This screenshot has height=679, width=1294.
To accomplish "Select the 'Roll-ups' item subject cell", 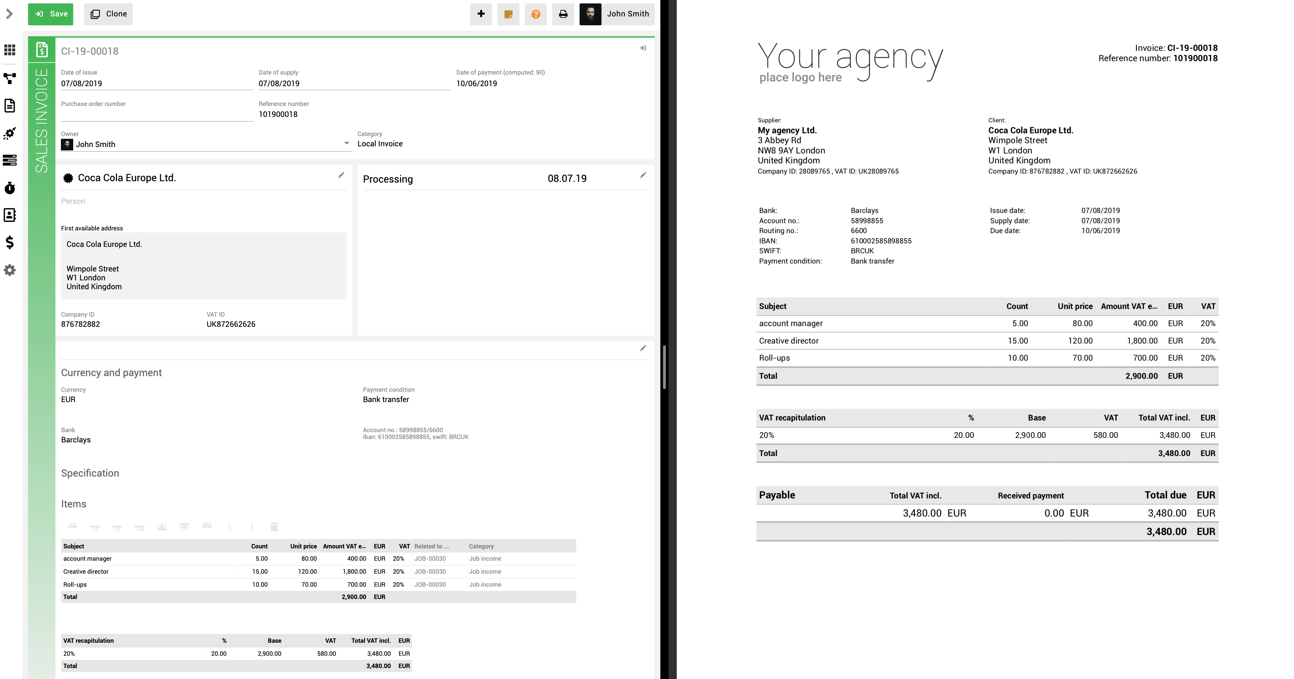I will 149,585.
